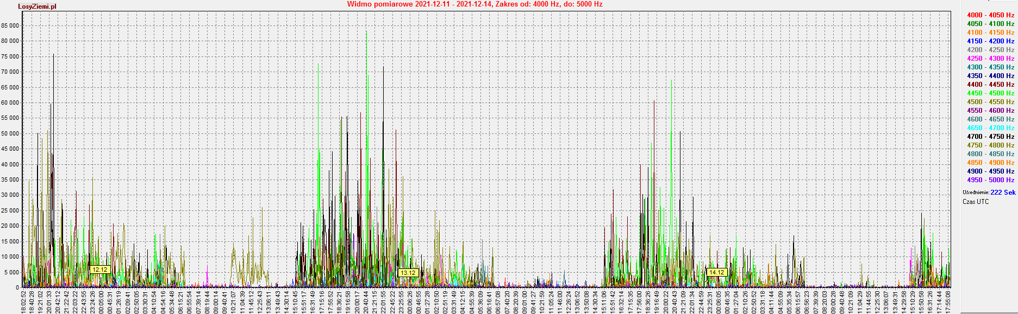Click the 14.12 date marker
Image resolution: width=1018 pixels, height=314 pixels.
coord(716,272)
